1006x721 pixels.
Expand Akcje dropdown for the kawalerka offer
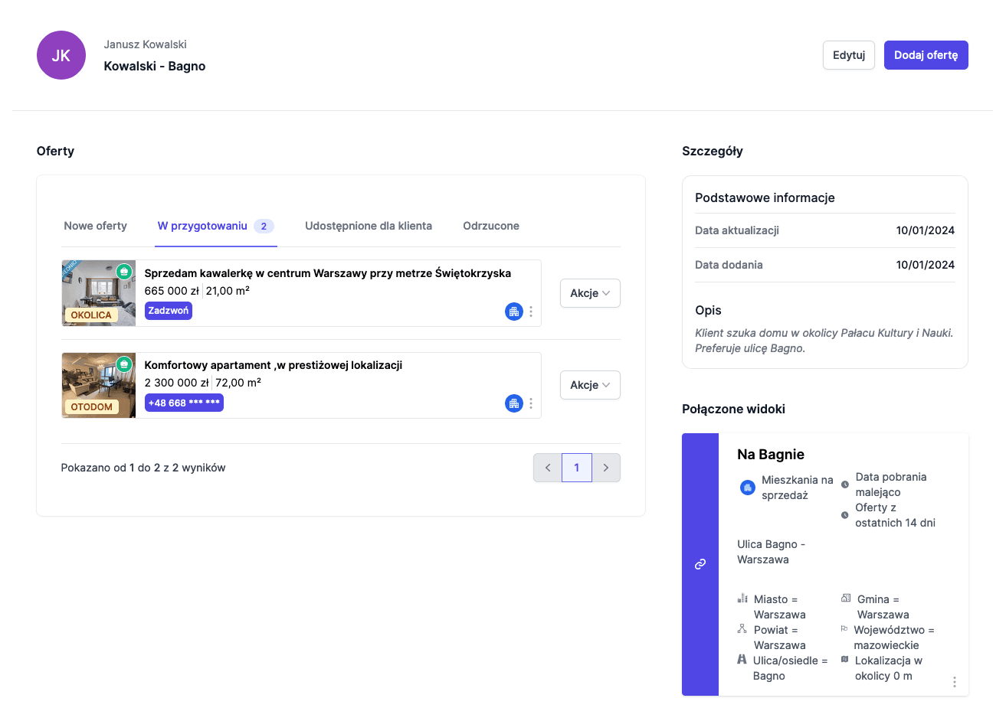coord(589,293)
